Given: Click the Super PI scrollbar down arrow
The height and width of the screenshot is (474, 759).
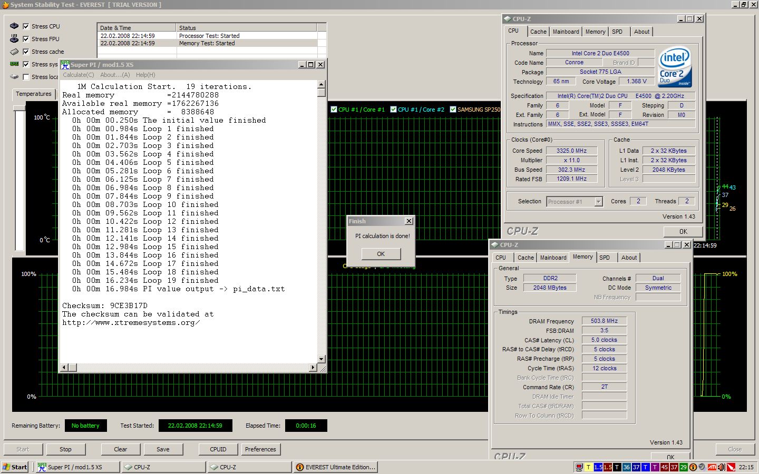Looking at the screenshot, I should [321, 359].
